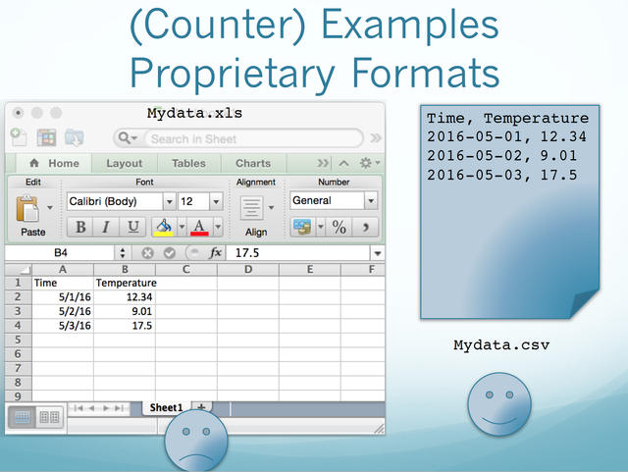Screen dimensions: 628x472
Task: Select column A header
Action: coord(63,269)
